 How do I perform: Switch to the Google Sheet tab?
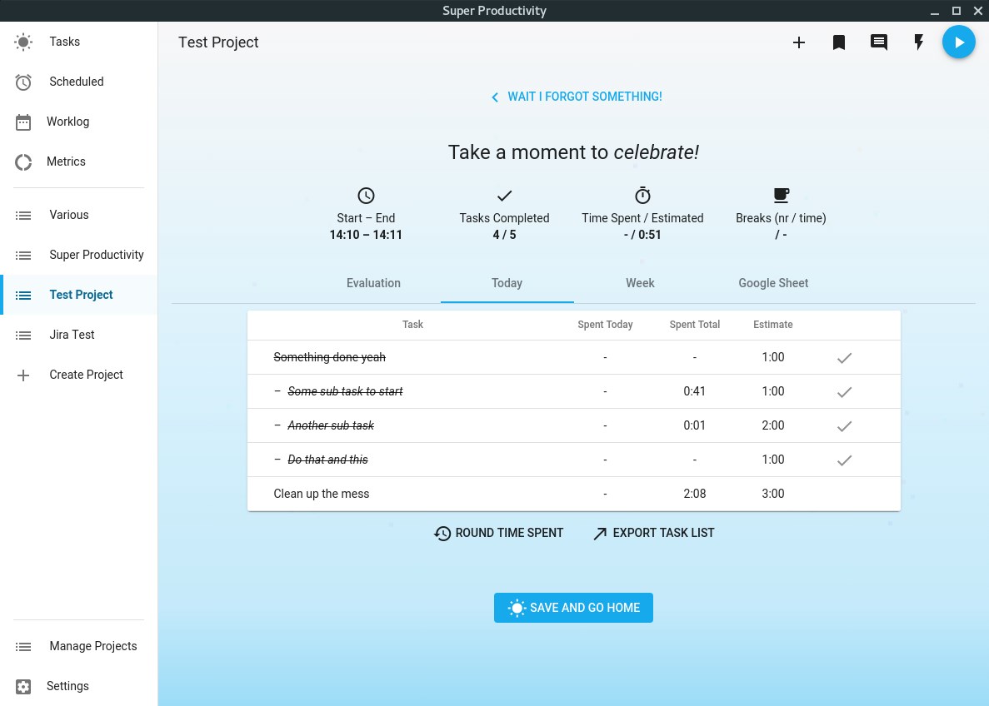pyautogui.click(x=773, y=283)
